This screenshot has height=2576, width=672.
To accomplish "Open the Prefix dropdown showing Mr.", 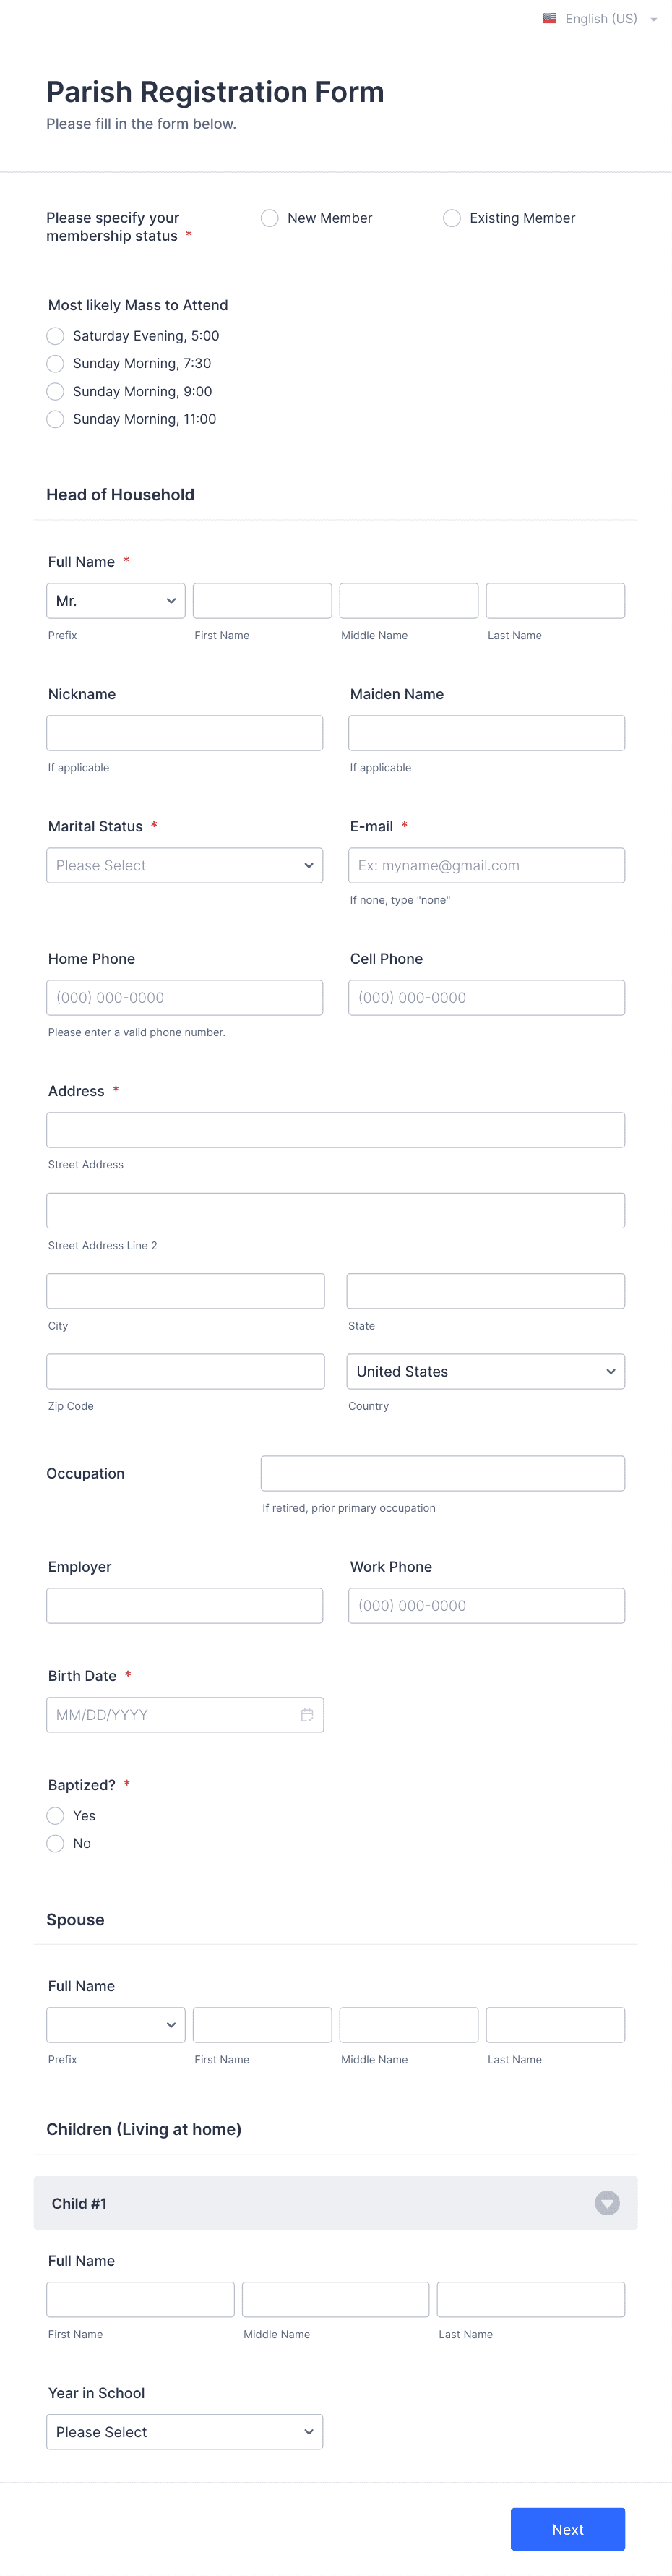I will pos(115,600).
